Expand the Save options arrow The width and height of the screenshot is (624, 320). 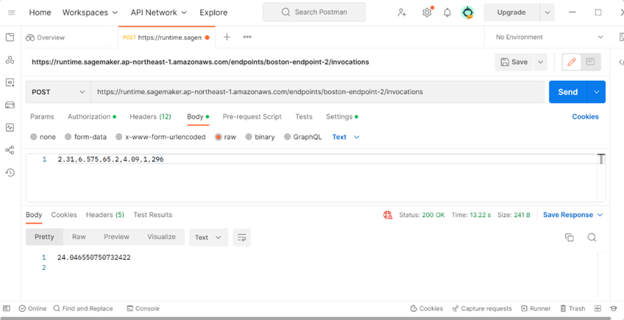coord(541,62)
